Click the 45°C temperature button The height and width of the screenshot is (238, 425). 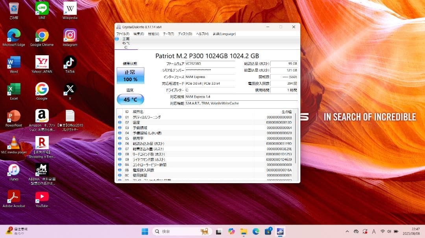coord(130,100)
